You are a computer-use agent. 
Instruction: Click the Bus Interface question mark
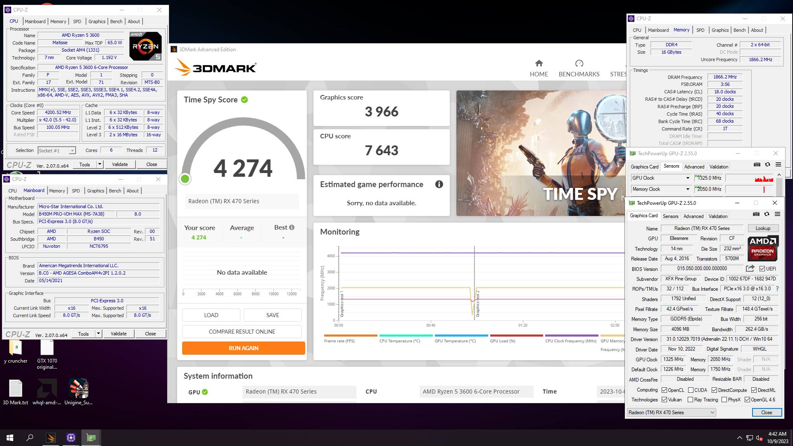(x=777, y=289)
